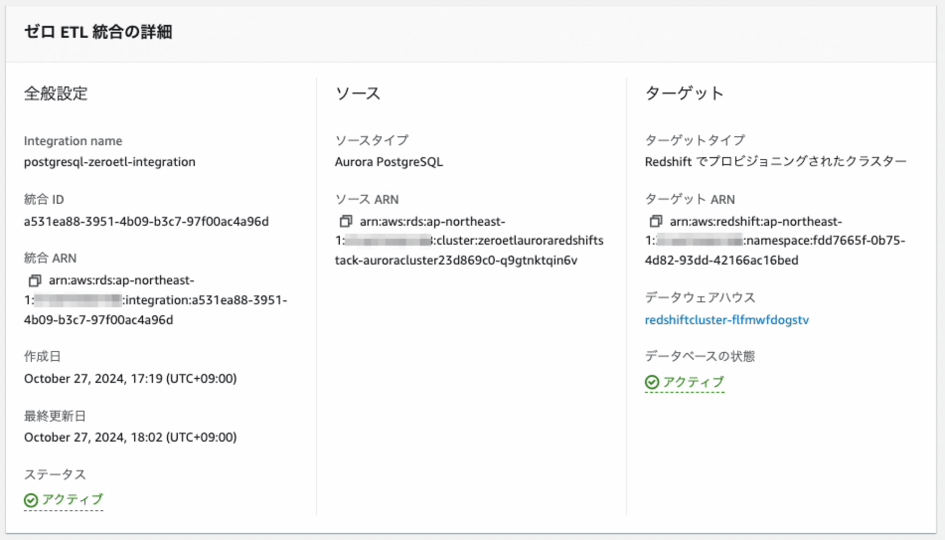Click the ゼロ ETL 統合の詳細 heading
Image resolution: width=945 pixels, height=540 pixels.
pyautogui.click(x=98, y=32)
